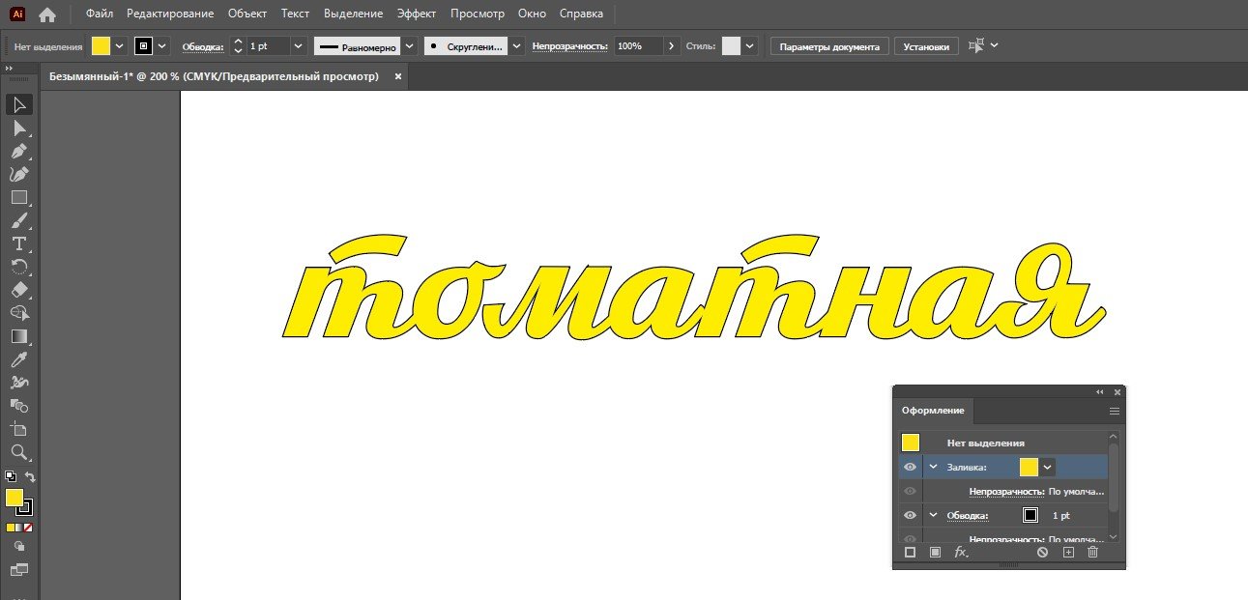Open the fill color dropdown in Оформление panel
This screenshot has width=1248, height=600.
coord(1048,468)
